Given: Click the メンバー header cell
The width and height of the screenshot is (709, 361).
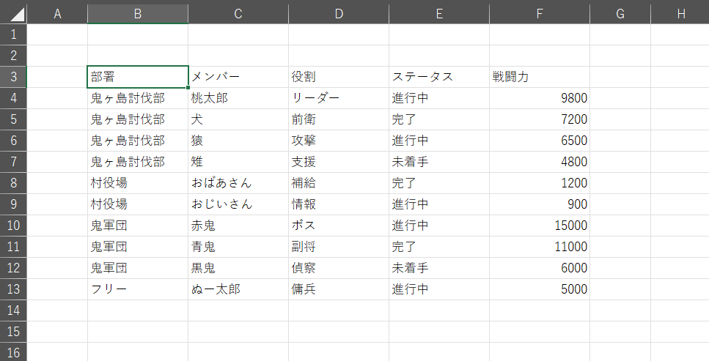Looking at the screenshot, I should (238, 77).
